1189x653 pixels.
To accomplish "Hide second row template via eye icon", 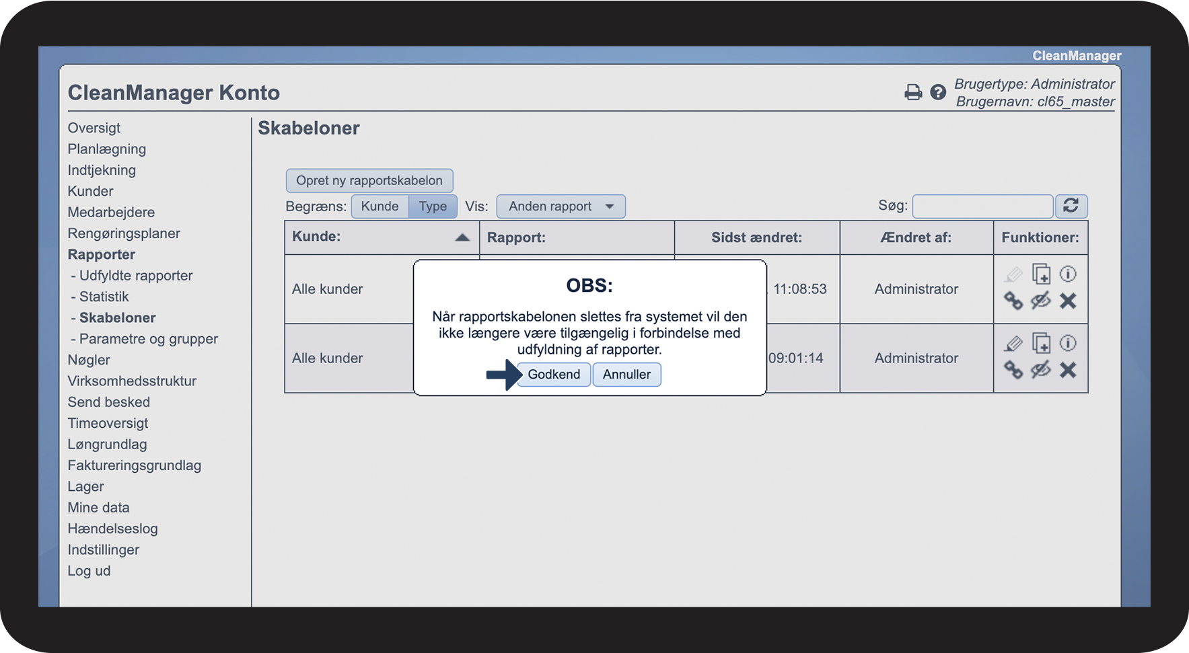I will tap(1041, 370).
